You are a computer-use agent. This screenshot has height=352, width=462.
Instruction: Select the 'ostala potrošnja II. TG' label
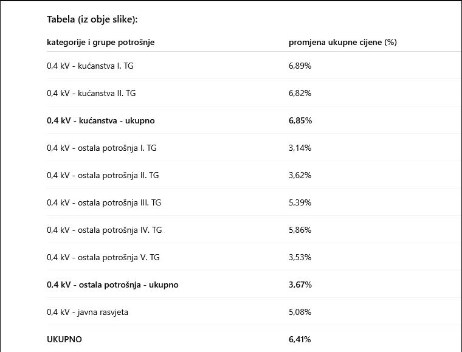103,175
